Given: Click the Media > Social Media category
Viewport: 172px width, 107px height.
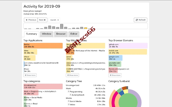Looking at the screenshot, I should (x=33, y=99).
